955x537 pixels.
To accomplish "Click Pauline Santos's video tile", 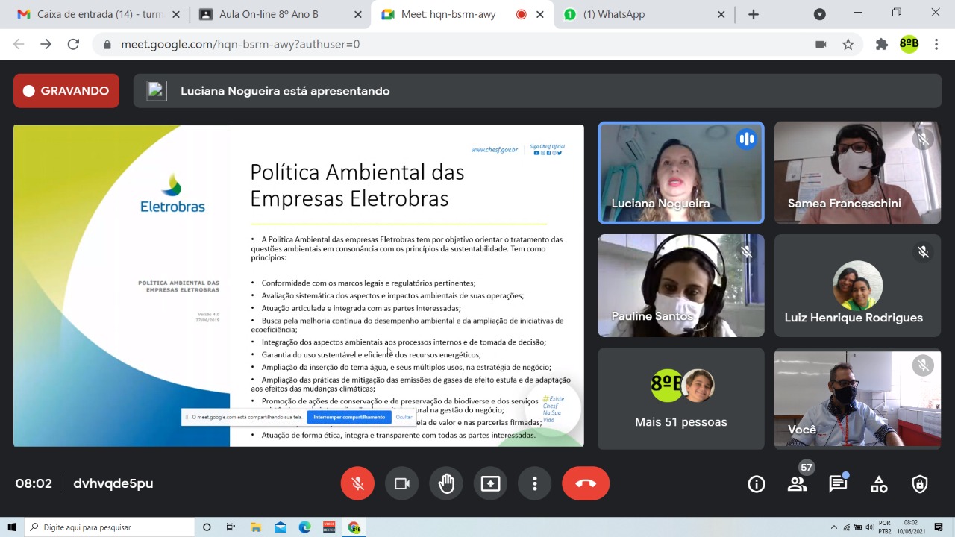I will pos(681,286).
